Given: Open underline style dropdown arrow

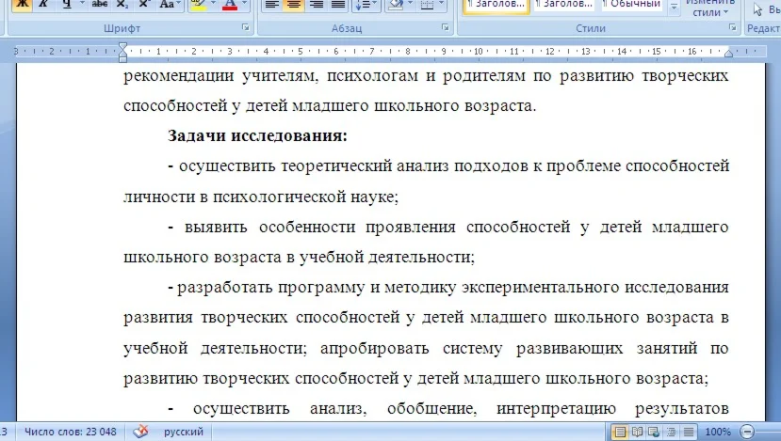Looking at the screenshot, I should tap(82, 4).
